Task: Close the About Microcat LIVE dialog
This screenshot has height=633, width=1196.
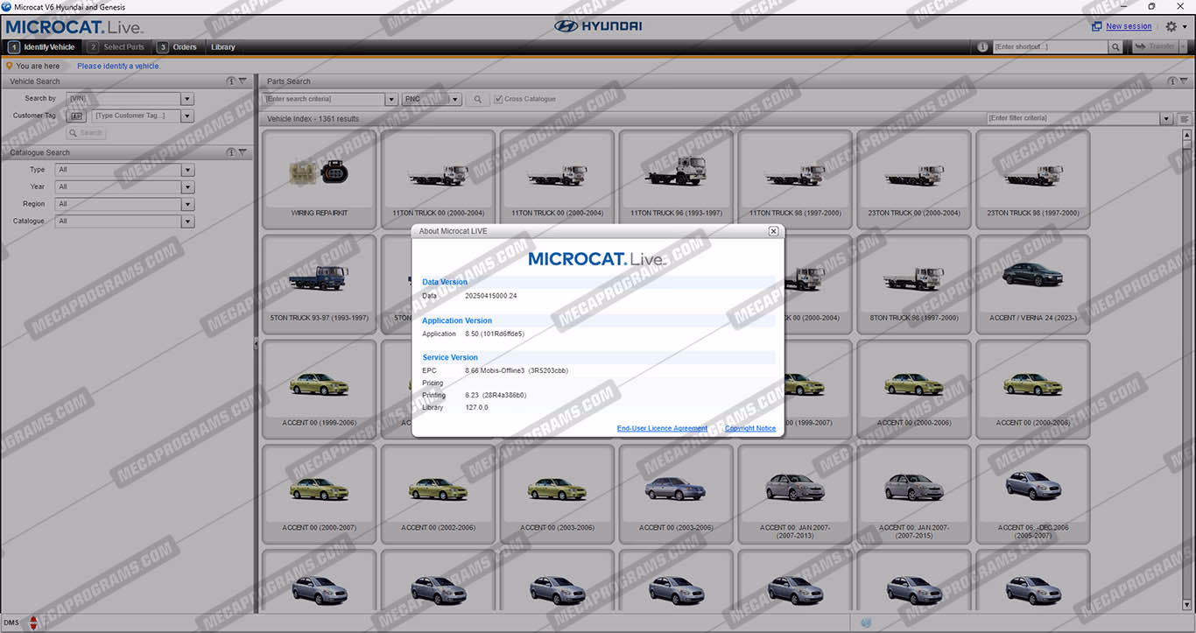Action: (773, 231)
